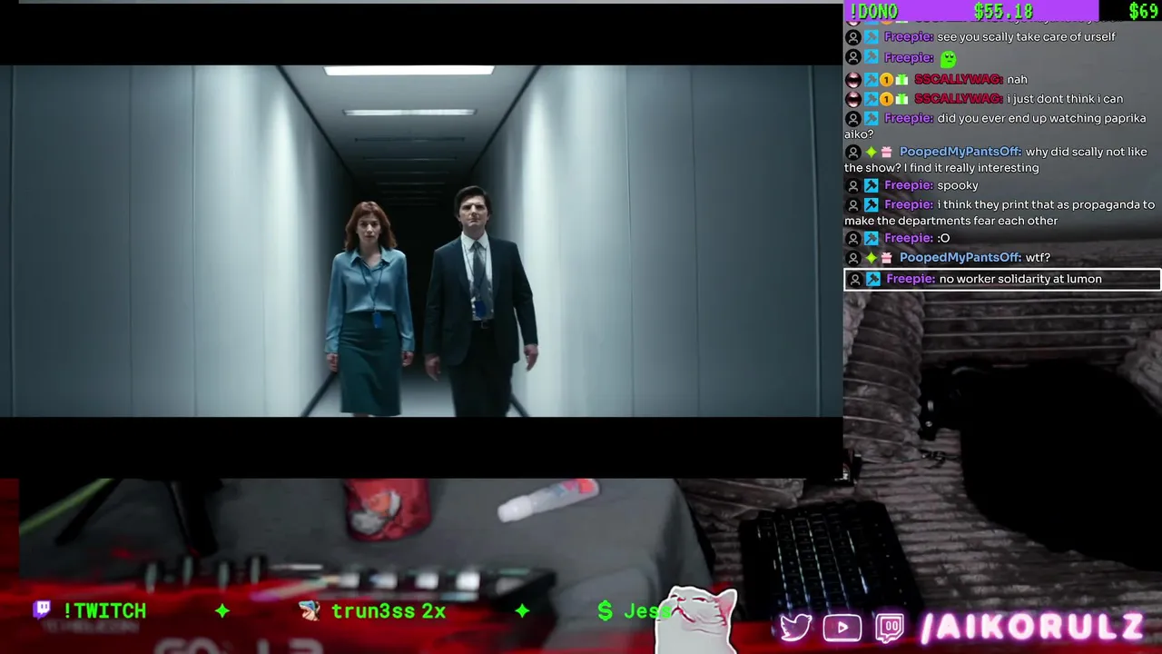Click coin badge on 'i just dont think' message
Screen dimensions: 1162x654
click(x=887, y=98)
